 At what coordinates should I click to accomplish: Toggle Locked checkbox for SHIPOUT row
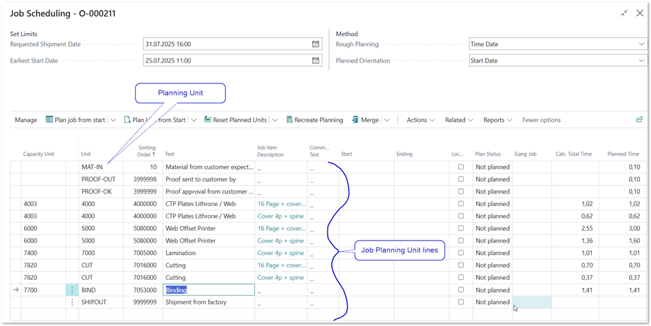[461, 302]
